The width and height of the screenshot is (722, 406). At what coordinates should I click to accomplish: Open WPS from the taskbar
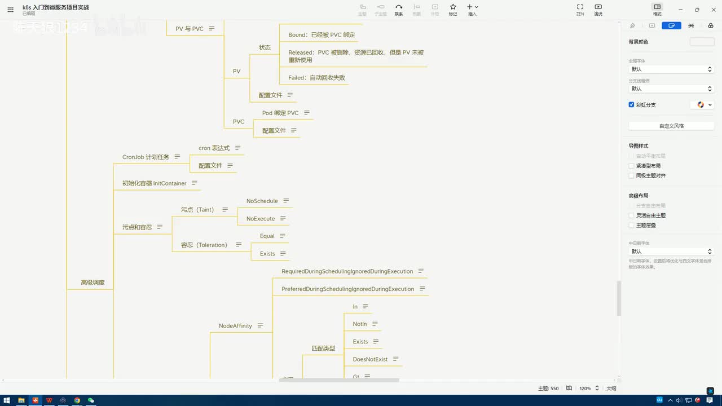pyautogui.click(x=49, y=400)
